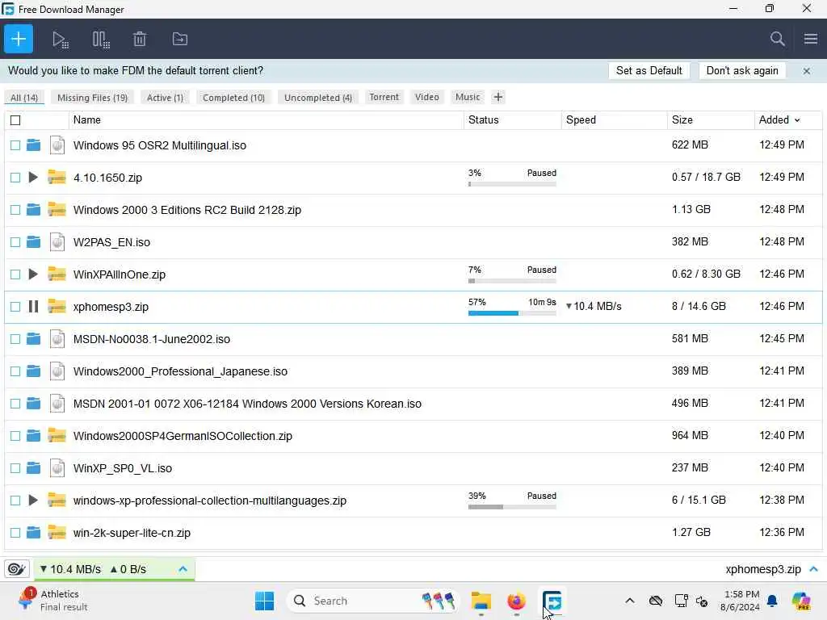This screenshot has width=827, height=620.
Task: Filter by the Music tag
Action: 468,97
